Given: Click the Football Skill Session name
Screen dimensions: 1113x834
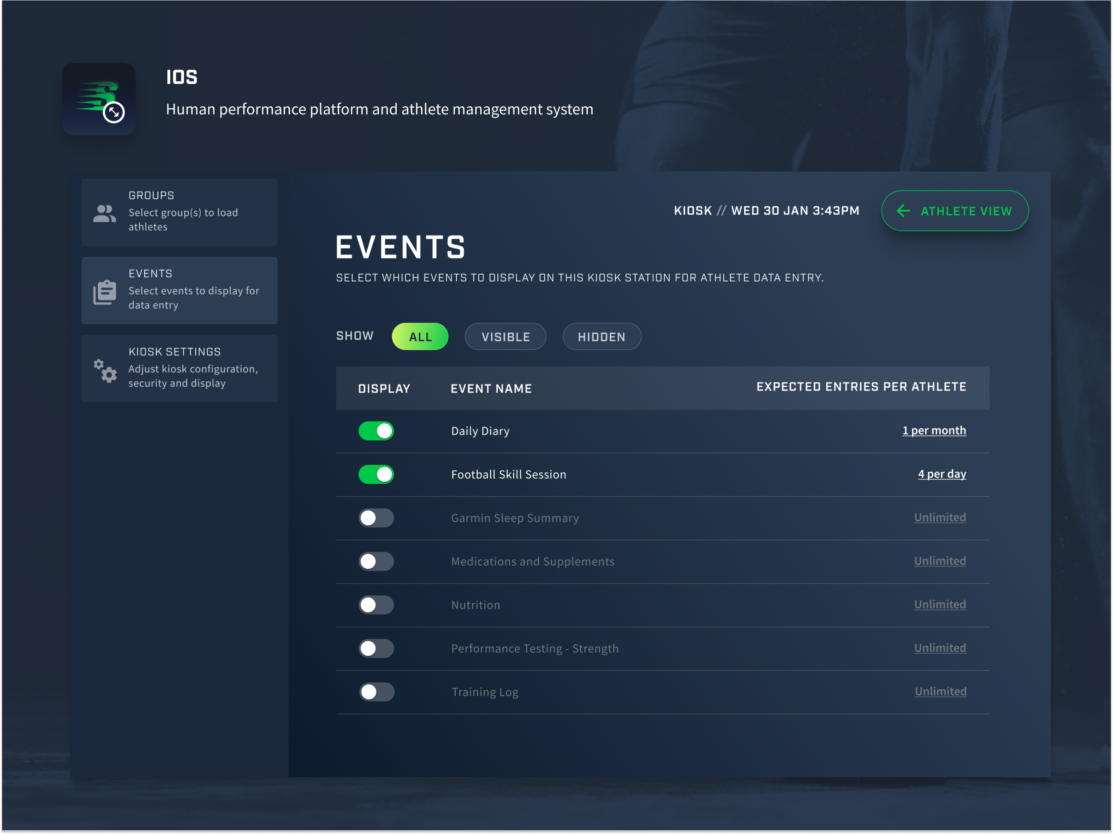Looking at the screenshot, I should [509, 475].
